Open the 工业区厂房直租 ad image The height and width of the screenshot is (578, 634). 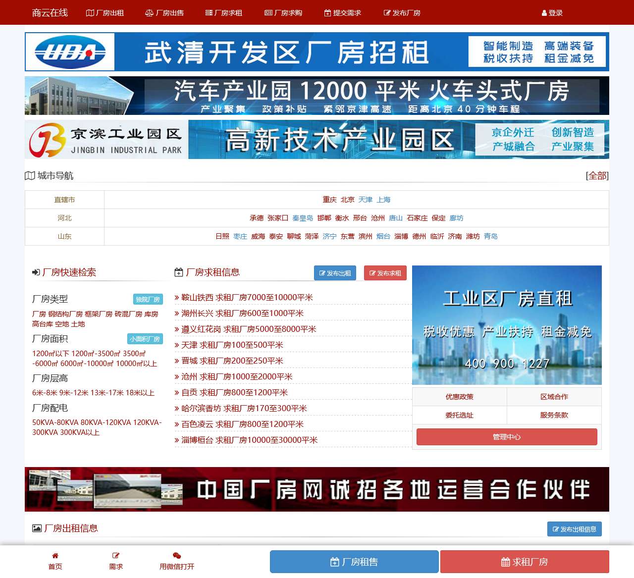[x=507, y=325]
